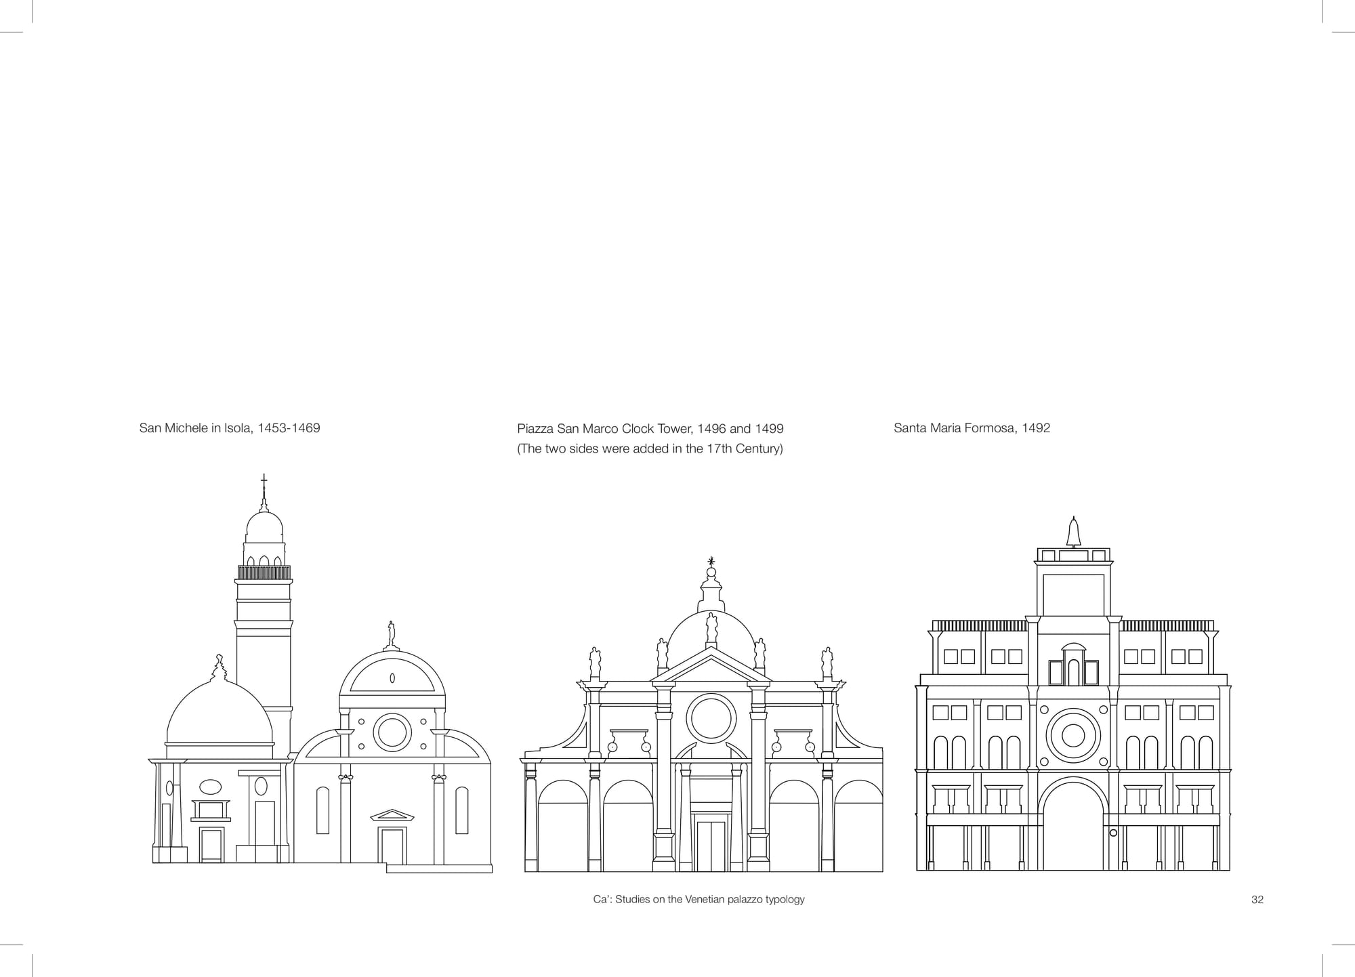Click the round rose window of left church
The height and width of the screenshot is (977, 1355).
[392, 732]
